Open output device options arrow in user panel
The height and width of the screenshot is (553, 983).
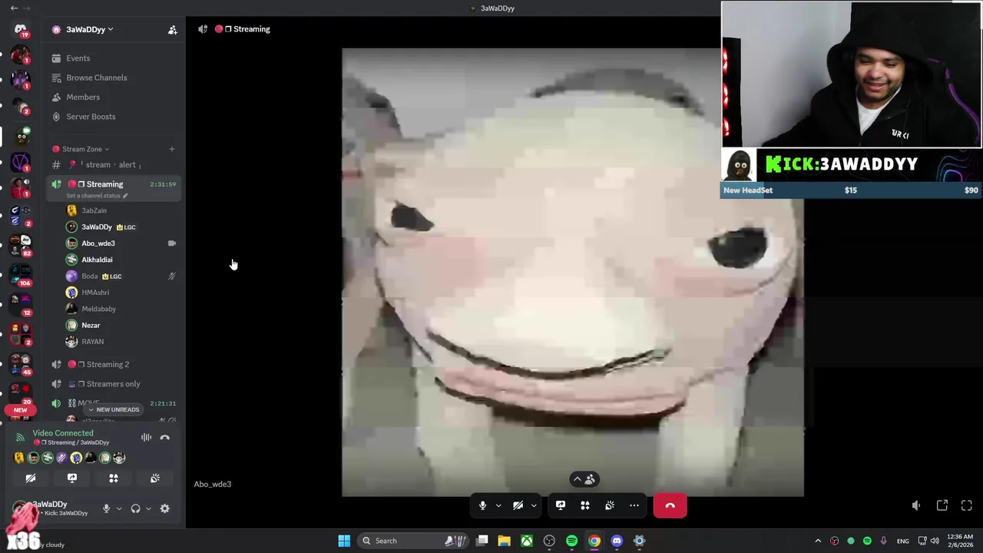pos(148,508)
